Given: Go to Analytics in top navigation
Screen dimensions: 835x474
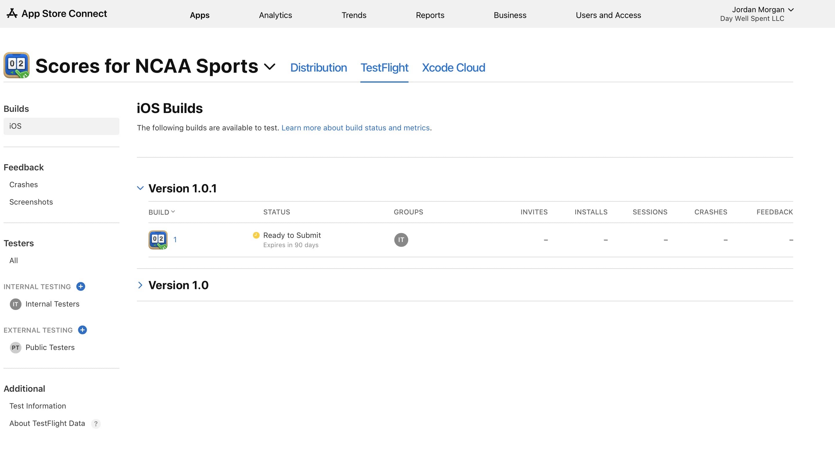Looking at the screenshot, I should coord(275,15).
